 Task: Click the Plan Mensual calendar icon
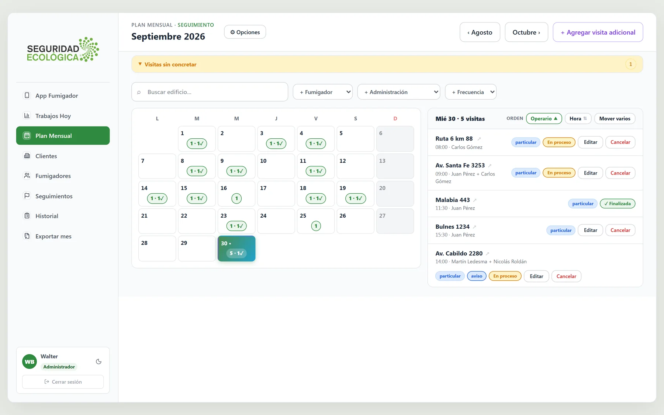(27, 135)
